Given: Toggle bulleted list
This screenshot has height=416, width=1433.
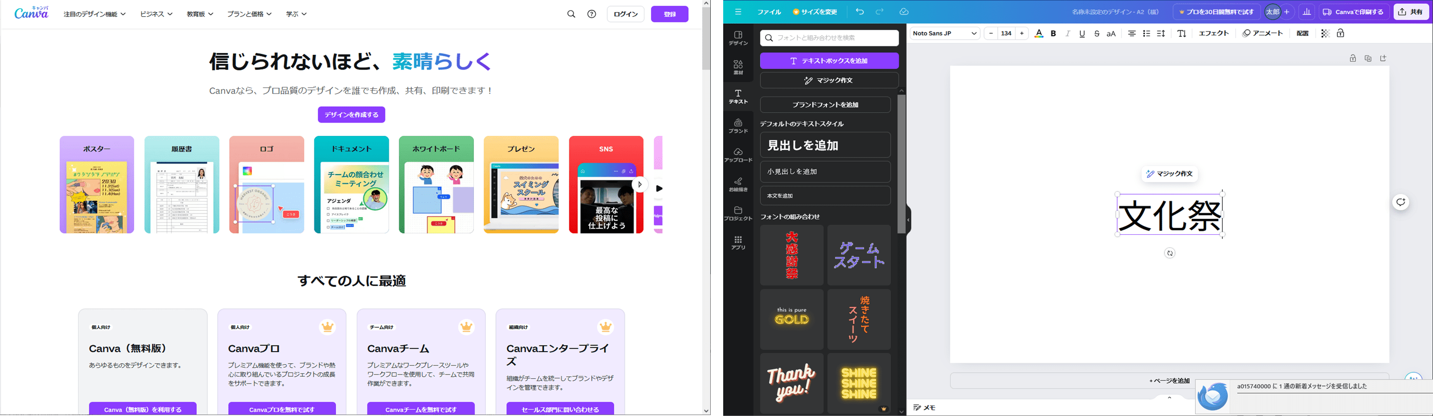Looking at the screenshot, I should click(x=1146, y=33).
